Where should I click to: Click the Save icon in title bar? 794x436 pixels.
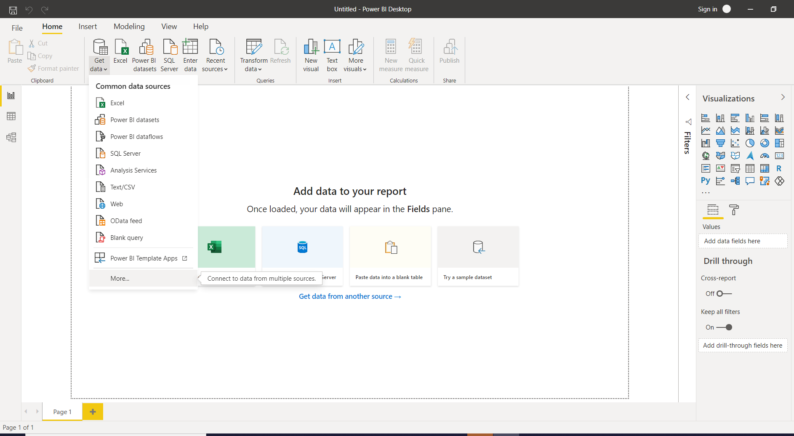[13, 9]
